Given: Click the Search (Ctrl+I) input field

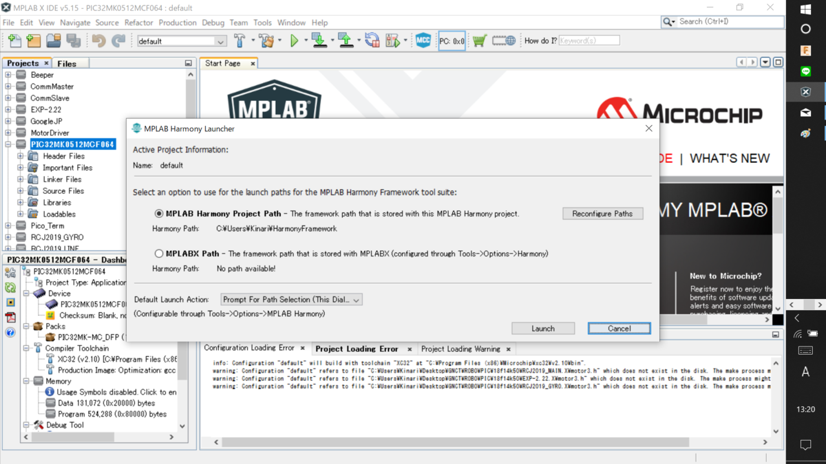Looking at the screenshot, I should click(730, 22).
